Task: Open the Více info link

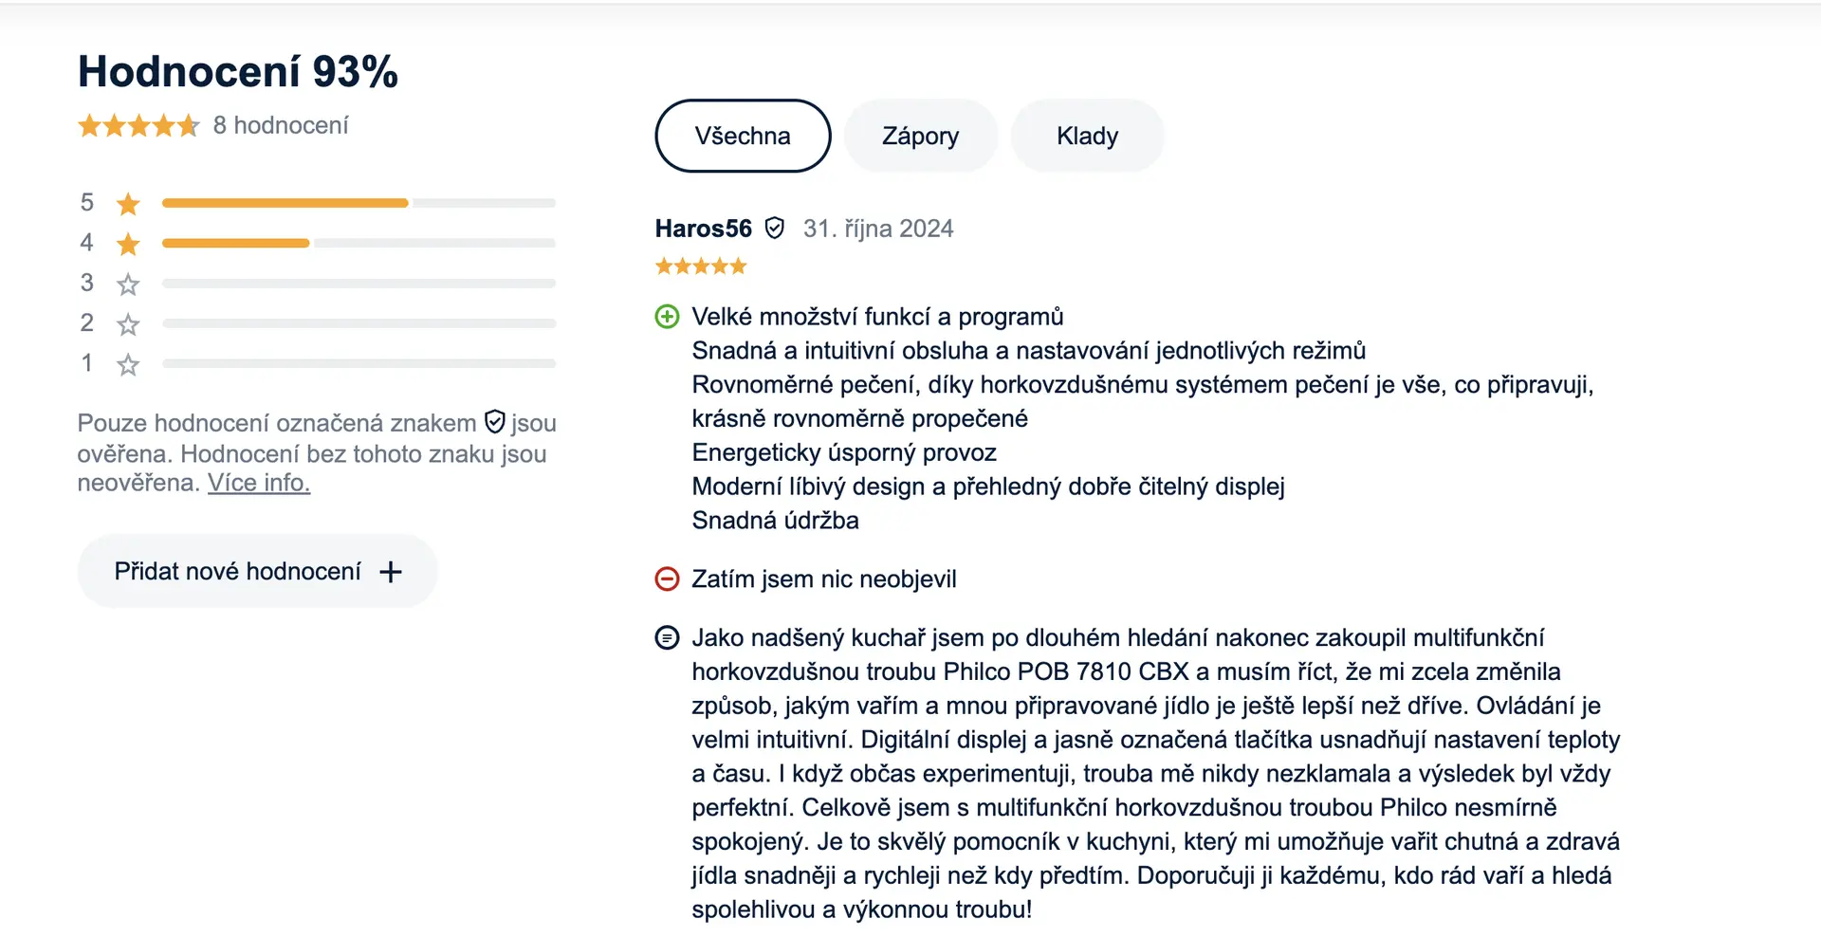Action: click(259, 483)
